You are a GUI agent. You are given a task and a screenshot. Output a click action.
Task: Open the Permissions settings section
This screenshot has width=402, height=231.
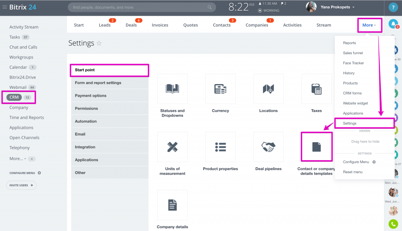pos(110,108)
